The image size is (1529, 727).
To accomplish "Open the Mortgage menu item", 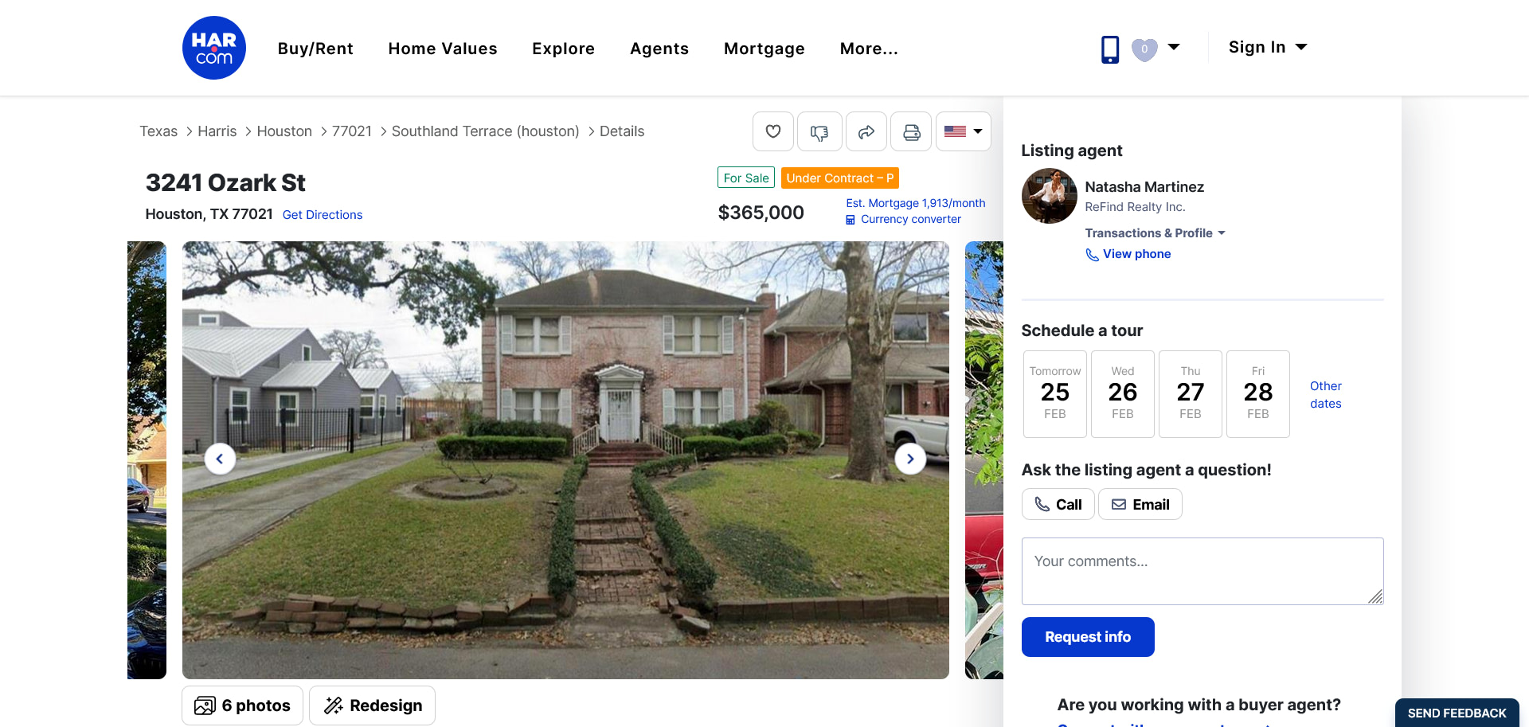I will tap(764, 49).
